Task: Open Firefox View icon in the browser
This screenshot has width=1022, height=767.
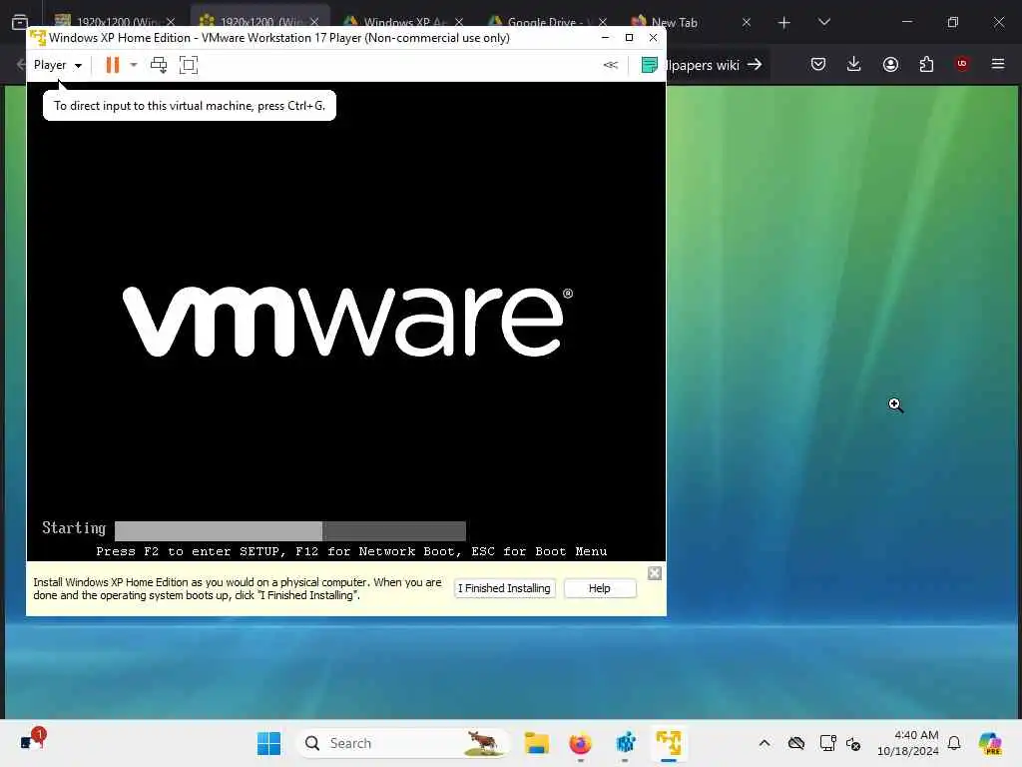Action: pyautogui.click(x=20, y=22)
